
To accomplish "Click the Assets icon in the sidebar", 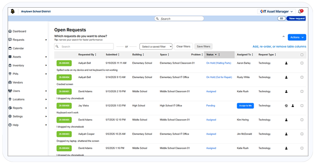I will [10, 57].
